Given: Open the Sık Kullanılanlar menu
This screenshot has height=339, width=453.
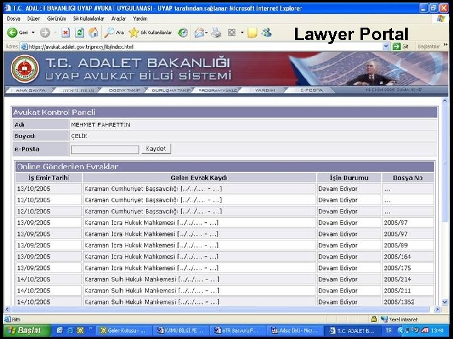Looking at the screenshot, I should [x=89, y=19].
